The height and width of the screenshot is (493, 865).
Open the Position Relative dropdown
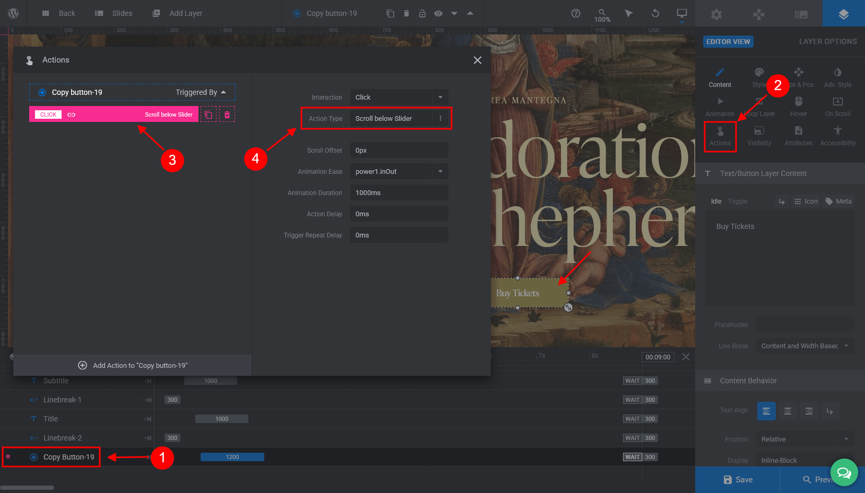click(805, 439)
